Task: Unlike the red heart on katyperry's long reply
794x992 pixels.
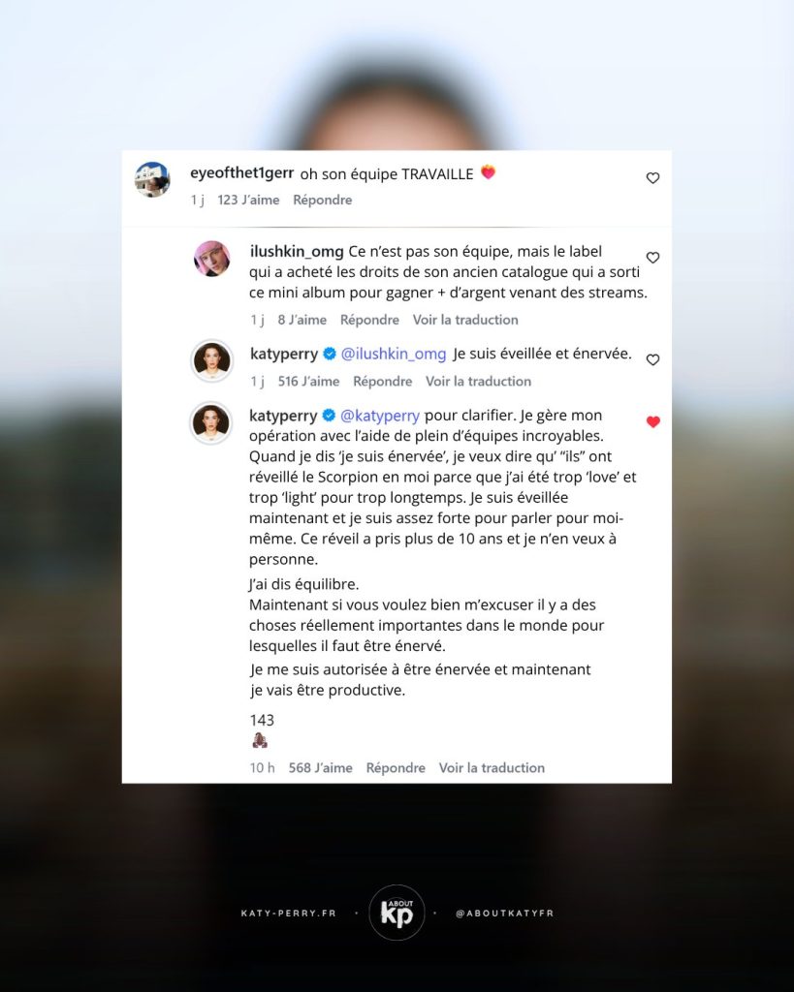Action: [652, 422]
